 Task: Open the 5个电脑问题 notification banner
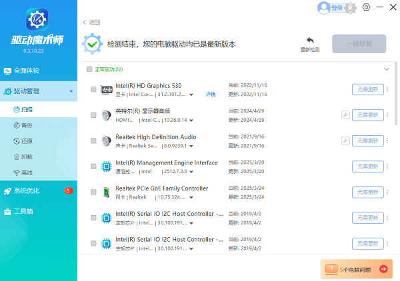click(x=357, y=269)
